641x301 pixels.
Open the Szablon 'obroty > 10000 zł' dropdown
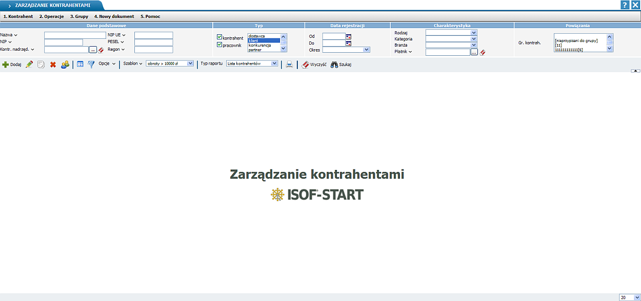click(x=170, y=63)
